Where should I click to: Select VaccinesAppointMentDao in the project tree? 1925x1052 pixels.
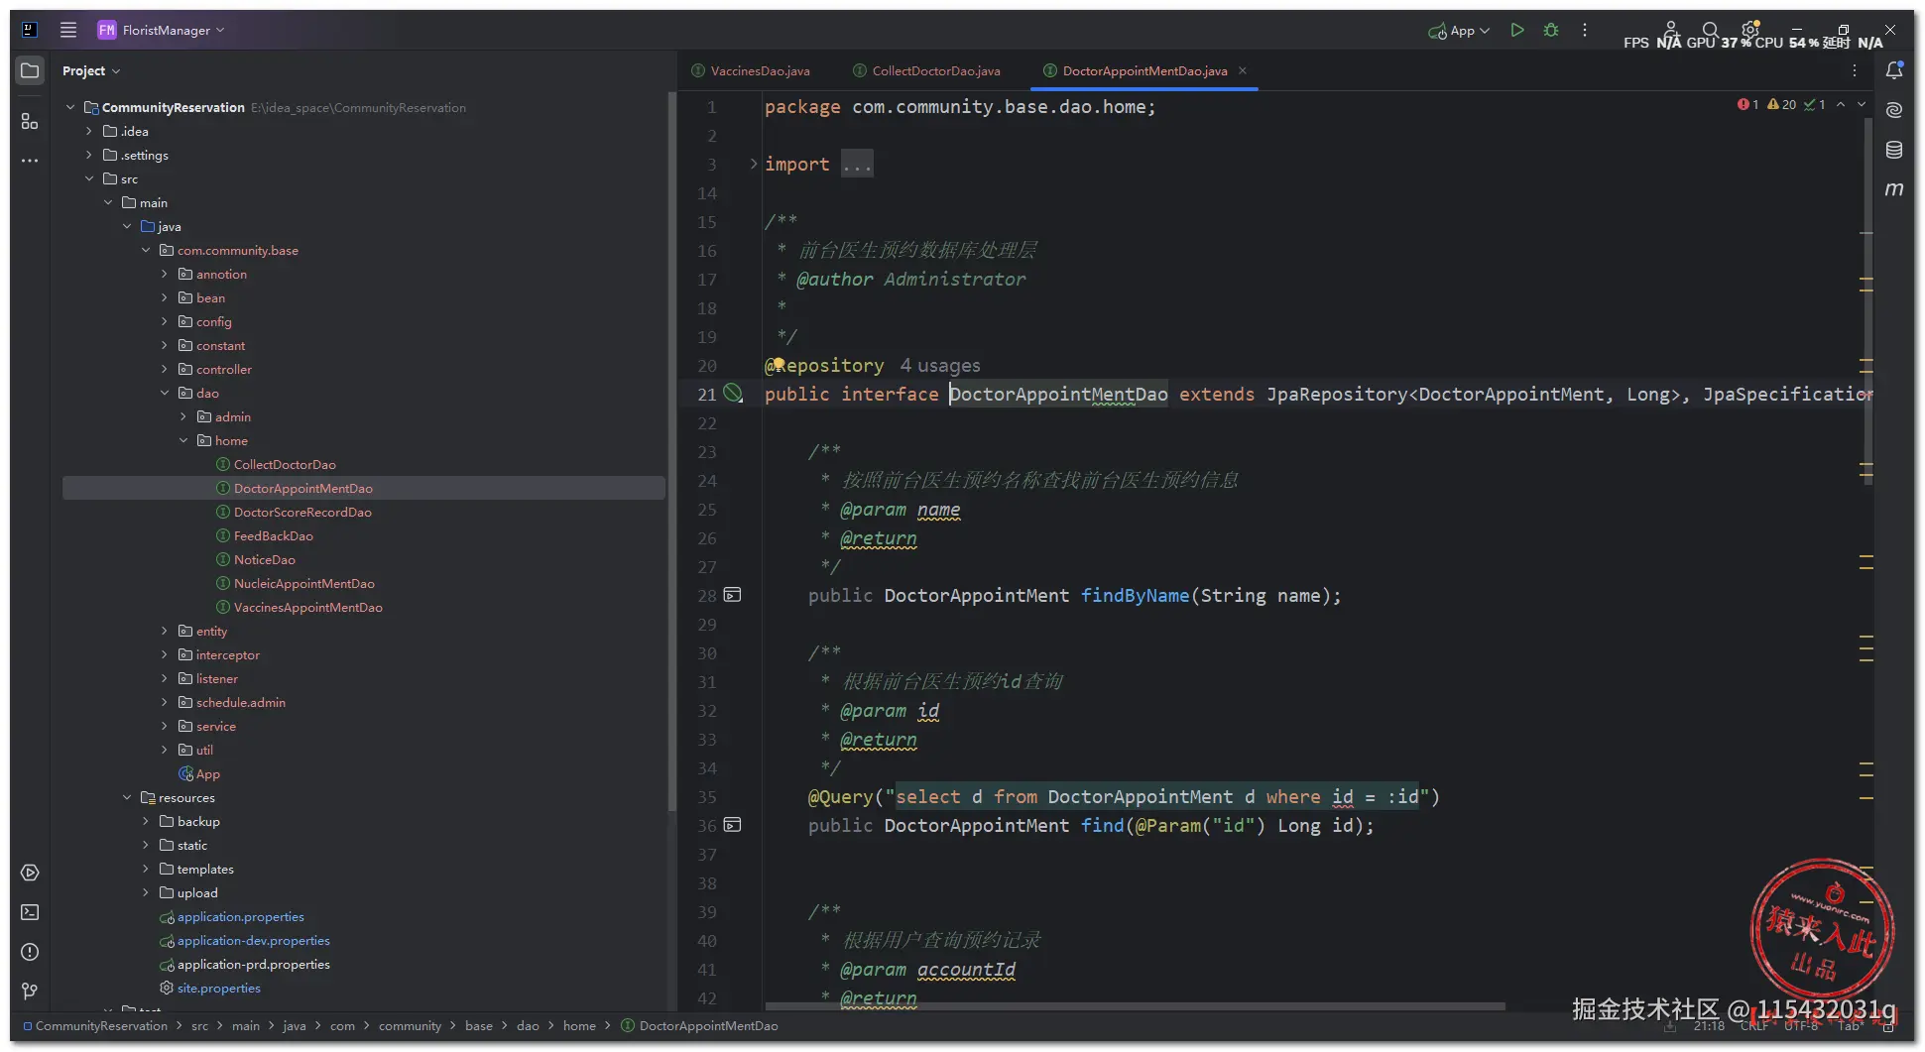click(x=307, y=607)
